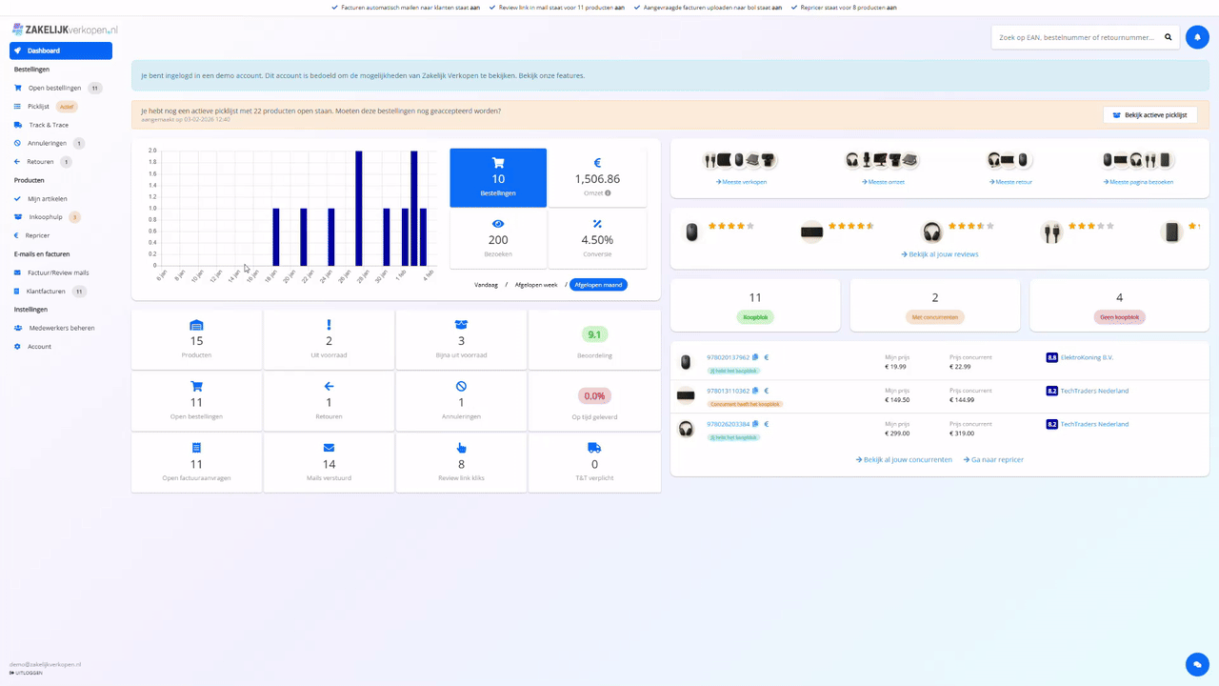Click the search magnifier icon

tap(1169, 36)
